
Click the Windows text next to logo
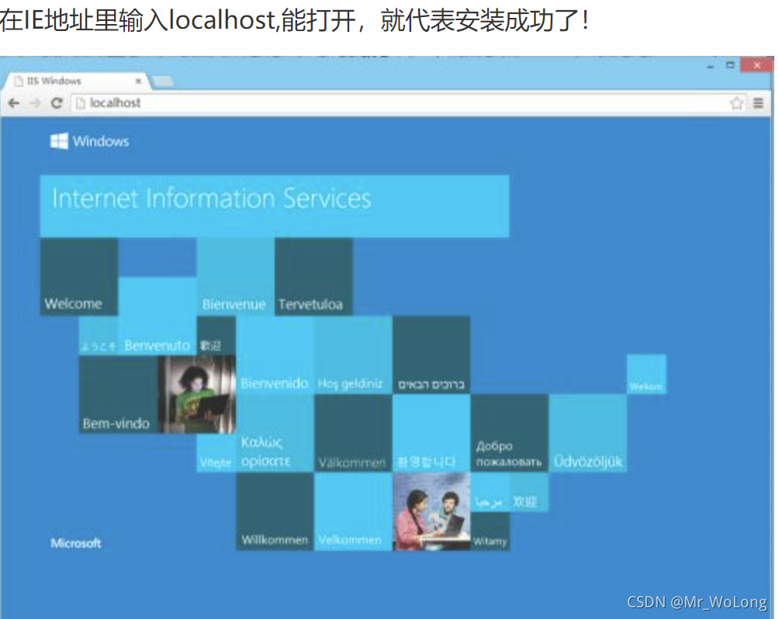point(101,141)
